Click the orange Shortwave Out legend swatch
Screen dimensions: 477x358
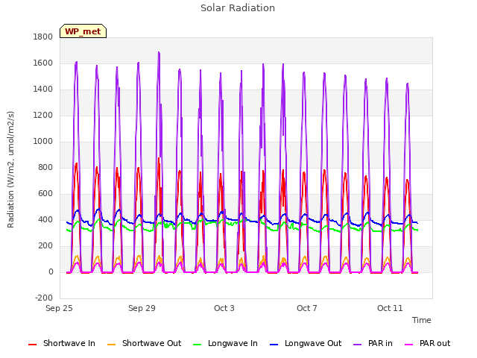click(x=112, y=345)
